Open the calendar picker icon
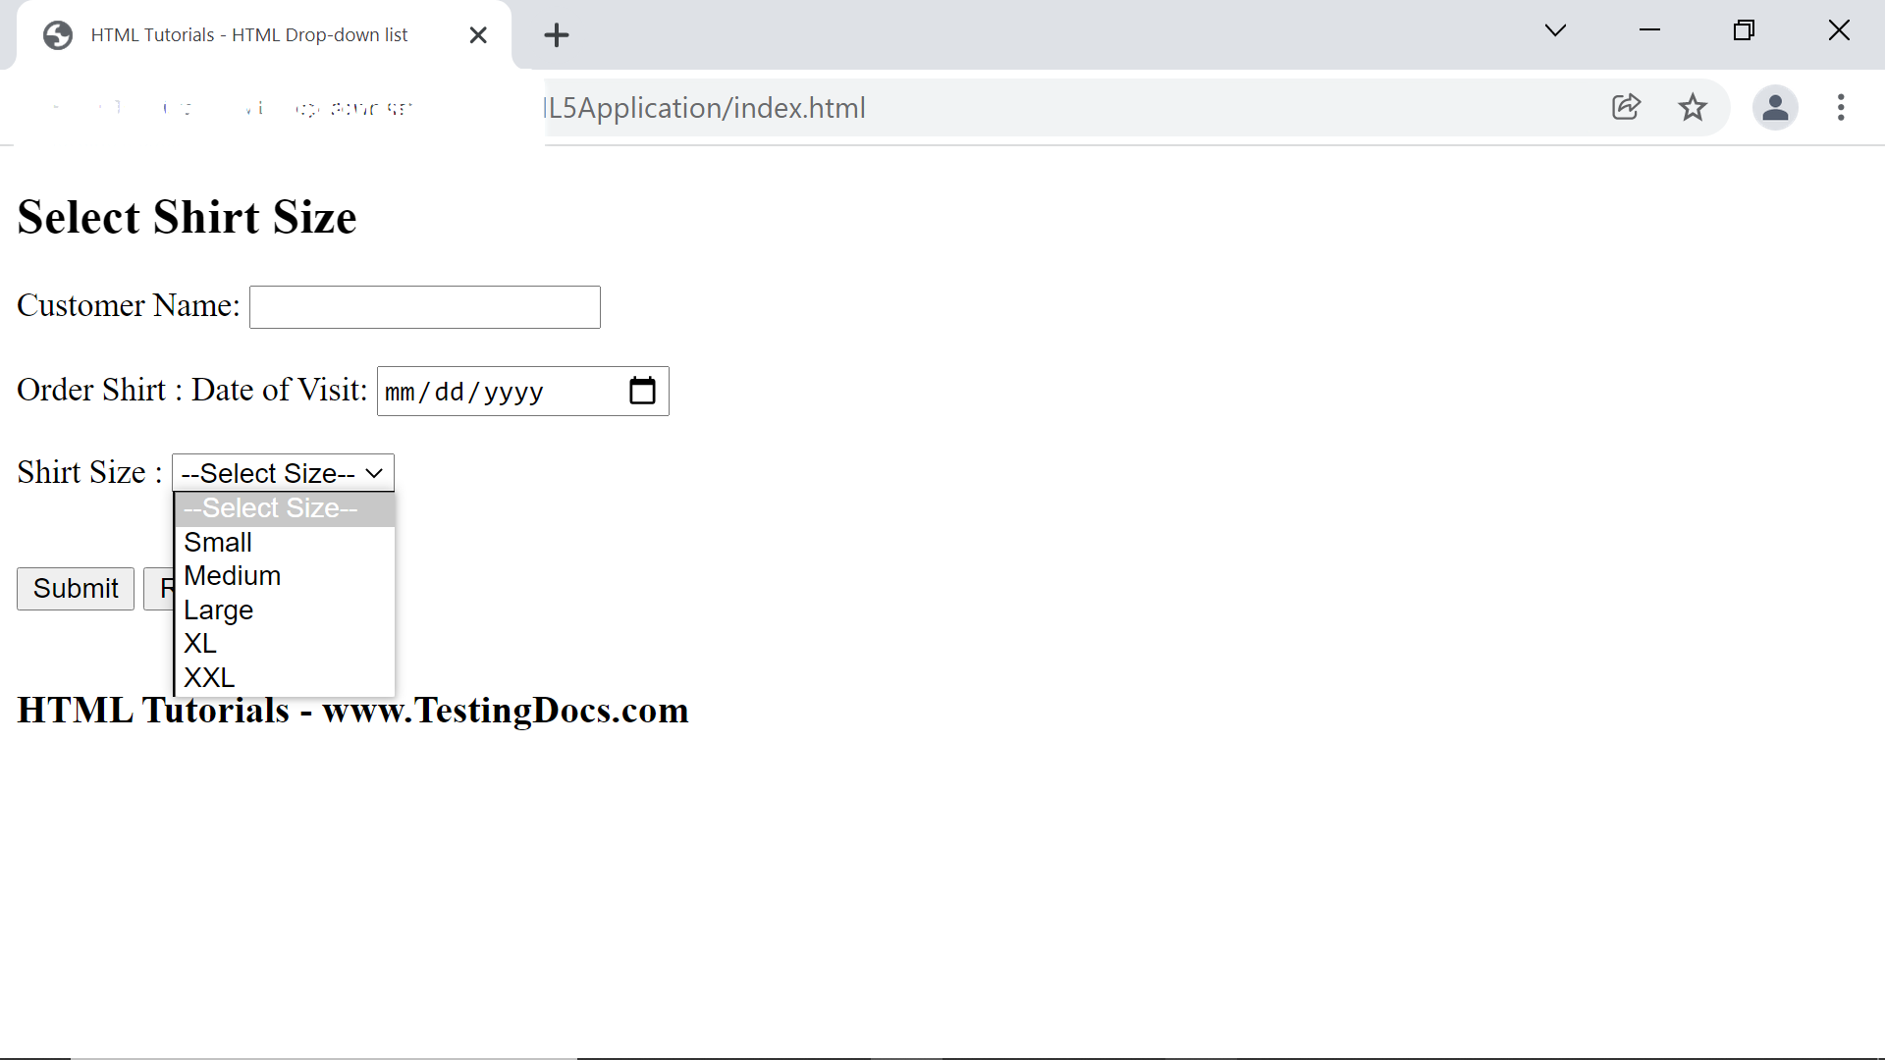1885x1060 pixels. coord(642,391)
